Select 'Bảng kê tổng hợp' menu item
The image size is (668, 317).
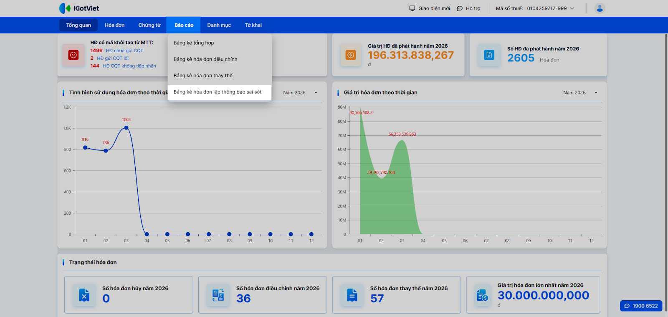pyautogui.click(x=194, y=43)
